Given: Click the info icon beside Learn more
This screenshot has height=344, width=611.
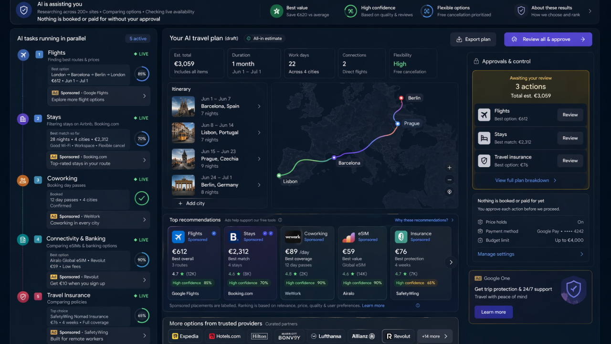Looking at the screenshot, I should click(418, 306).
